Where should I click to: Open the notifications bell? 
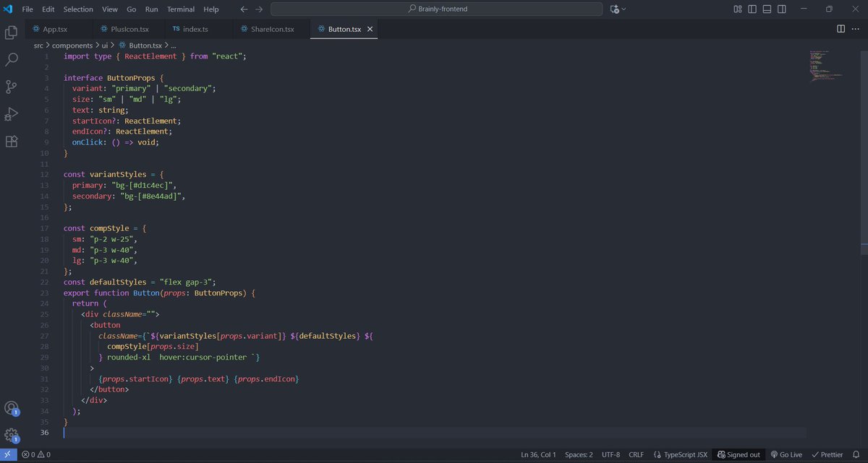(857, 455)
